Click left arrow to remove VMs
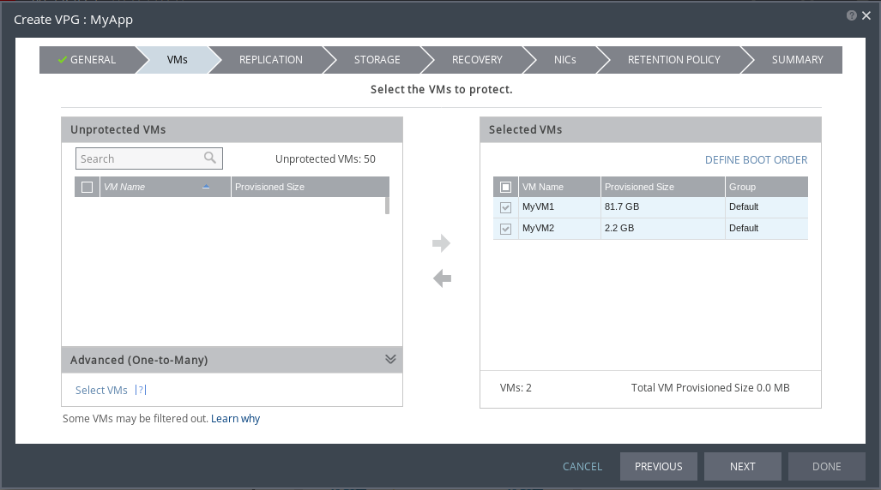This screenshot has height=490, width=881. click(x=442, y=278)
